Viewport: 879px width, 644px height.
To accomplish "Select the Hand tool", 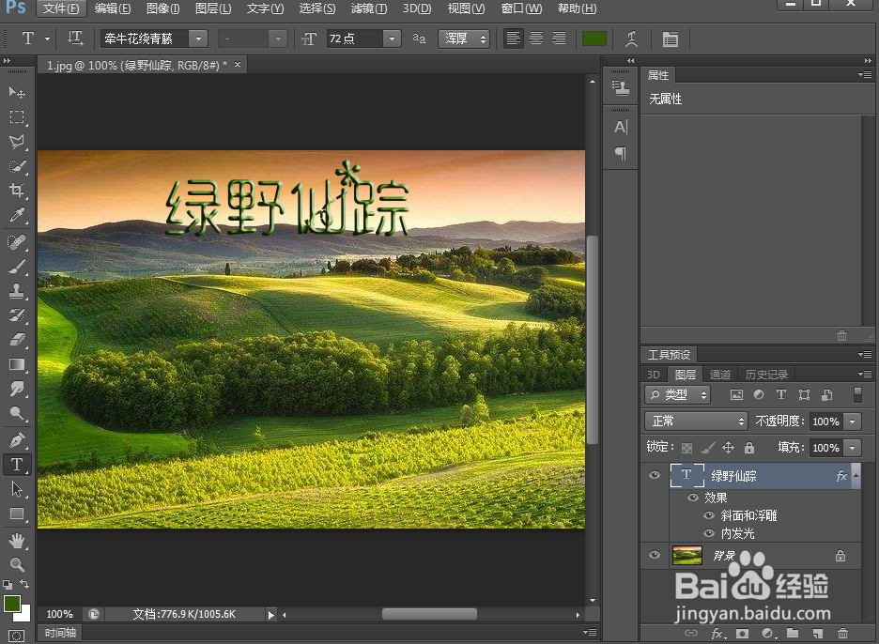I will point(17,540).
